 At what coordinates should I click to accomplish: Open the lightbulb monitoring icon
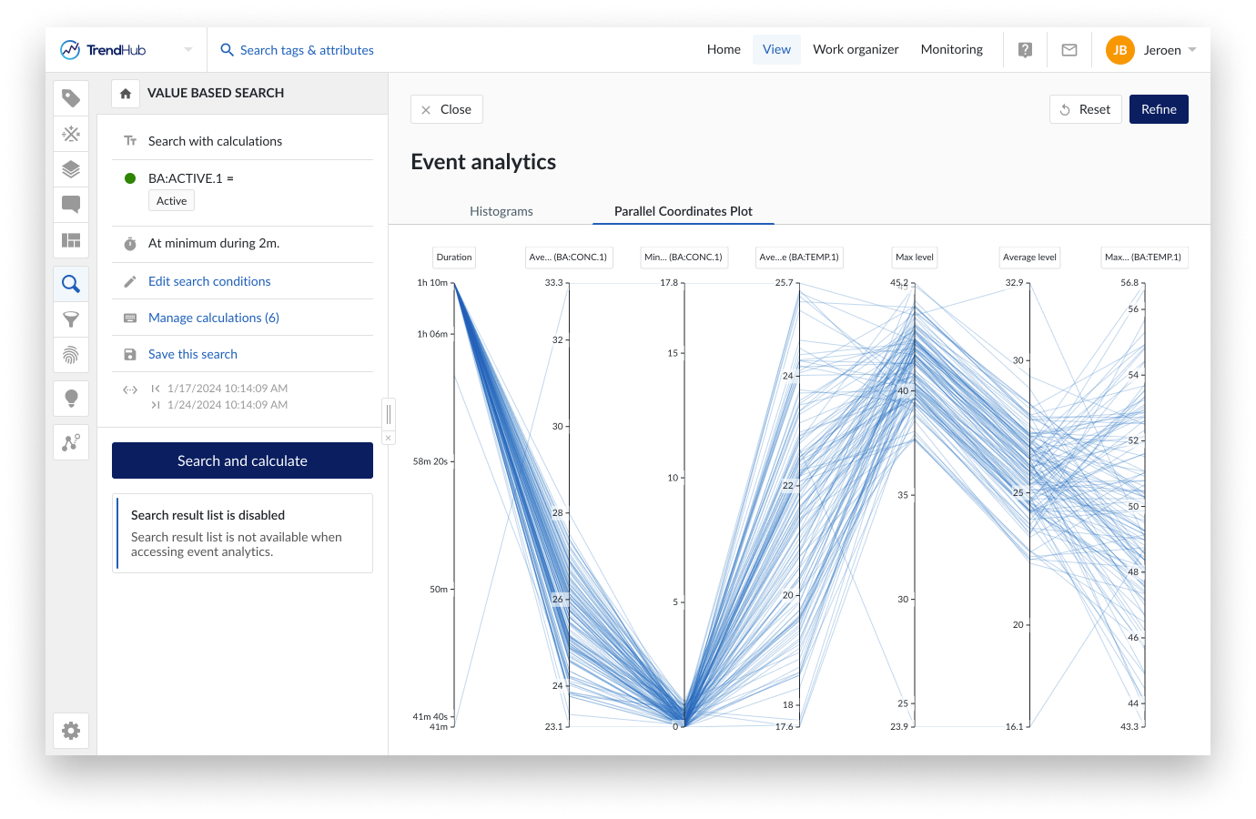point(71,398)
